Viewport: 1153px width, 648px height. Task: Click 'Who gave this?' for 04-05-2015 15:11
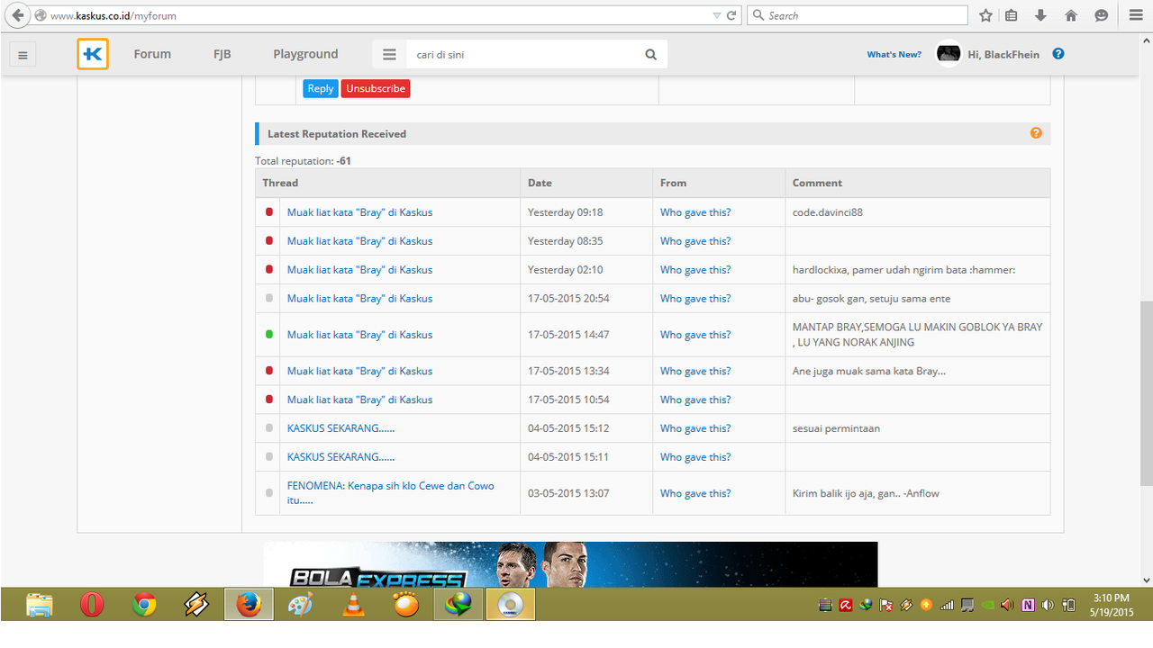point(695,457)
